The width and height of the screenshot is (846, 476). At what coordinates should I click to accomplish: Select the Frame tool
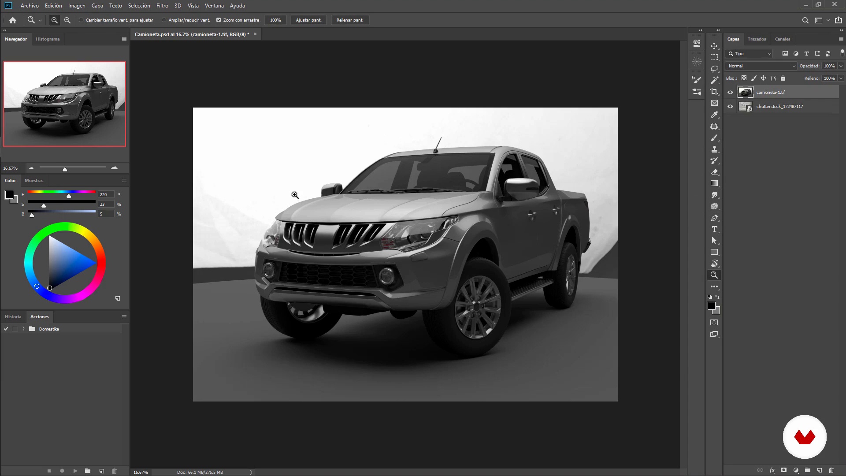[714, 104]
